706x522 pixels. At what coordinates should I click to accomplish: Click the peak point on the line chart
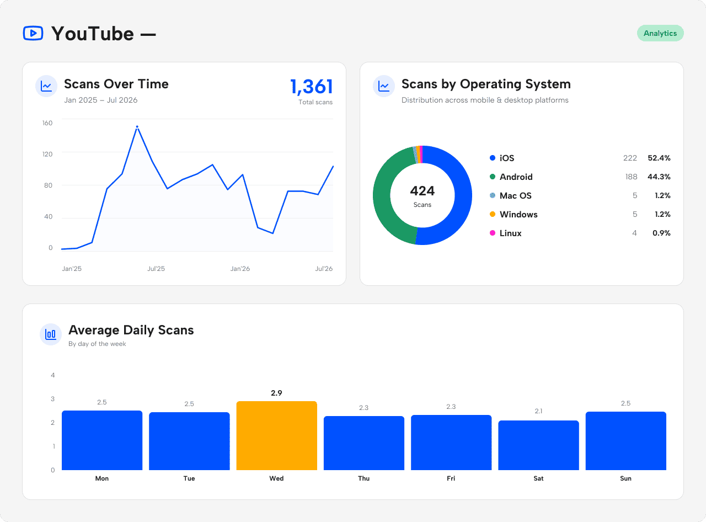coord(137,127)
